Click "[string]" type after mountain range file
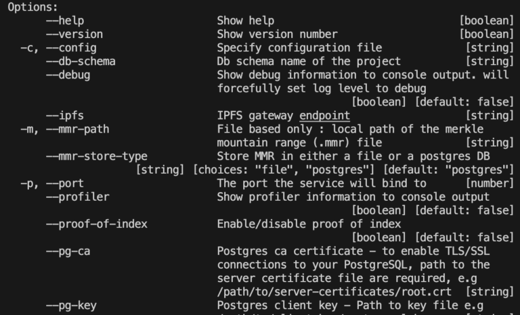The width and height of the screenshot is (520, 315). click(490, 143)
